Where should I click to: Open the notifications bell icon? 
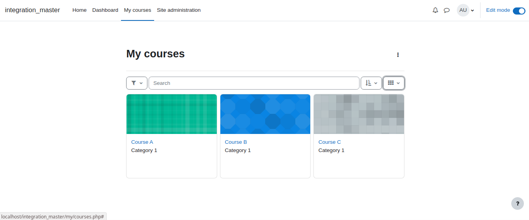point(435,10)
